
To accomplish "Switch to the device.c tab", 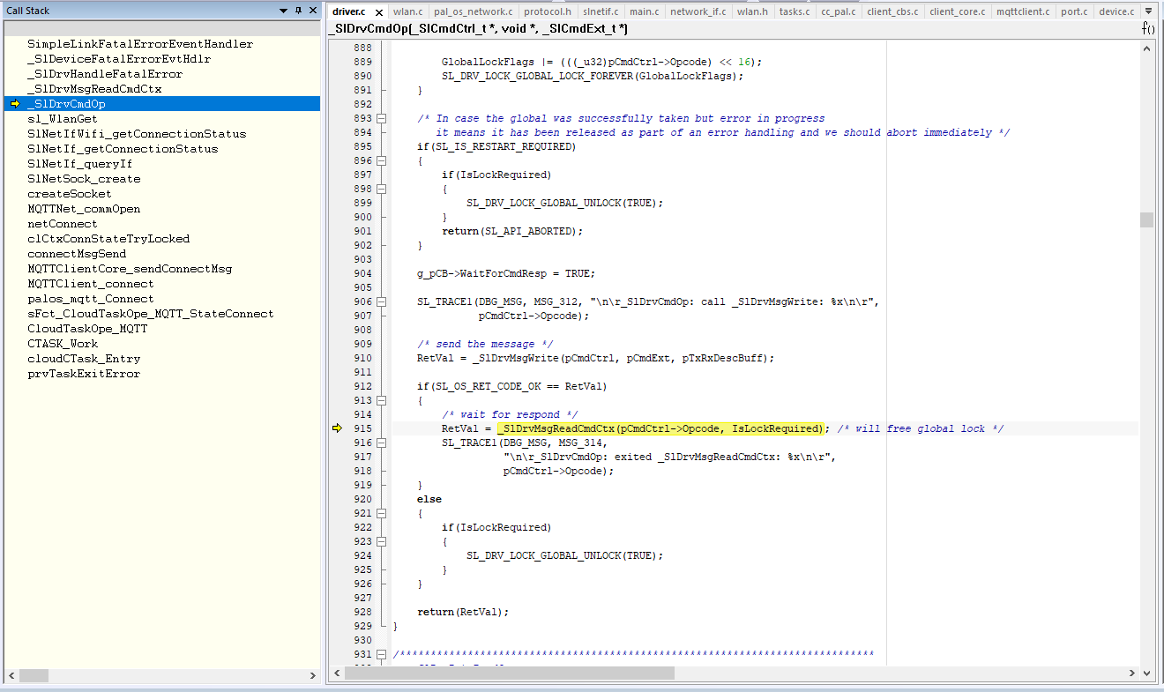I will point(1116,11).
